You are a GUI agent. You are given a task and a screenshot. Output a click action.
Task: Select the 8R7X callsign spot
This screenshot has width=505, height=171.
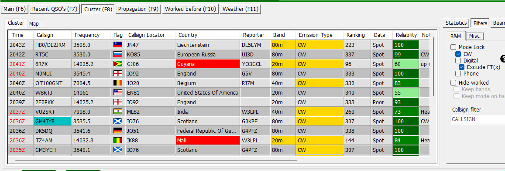[52, 64]
